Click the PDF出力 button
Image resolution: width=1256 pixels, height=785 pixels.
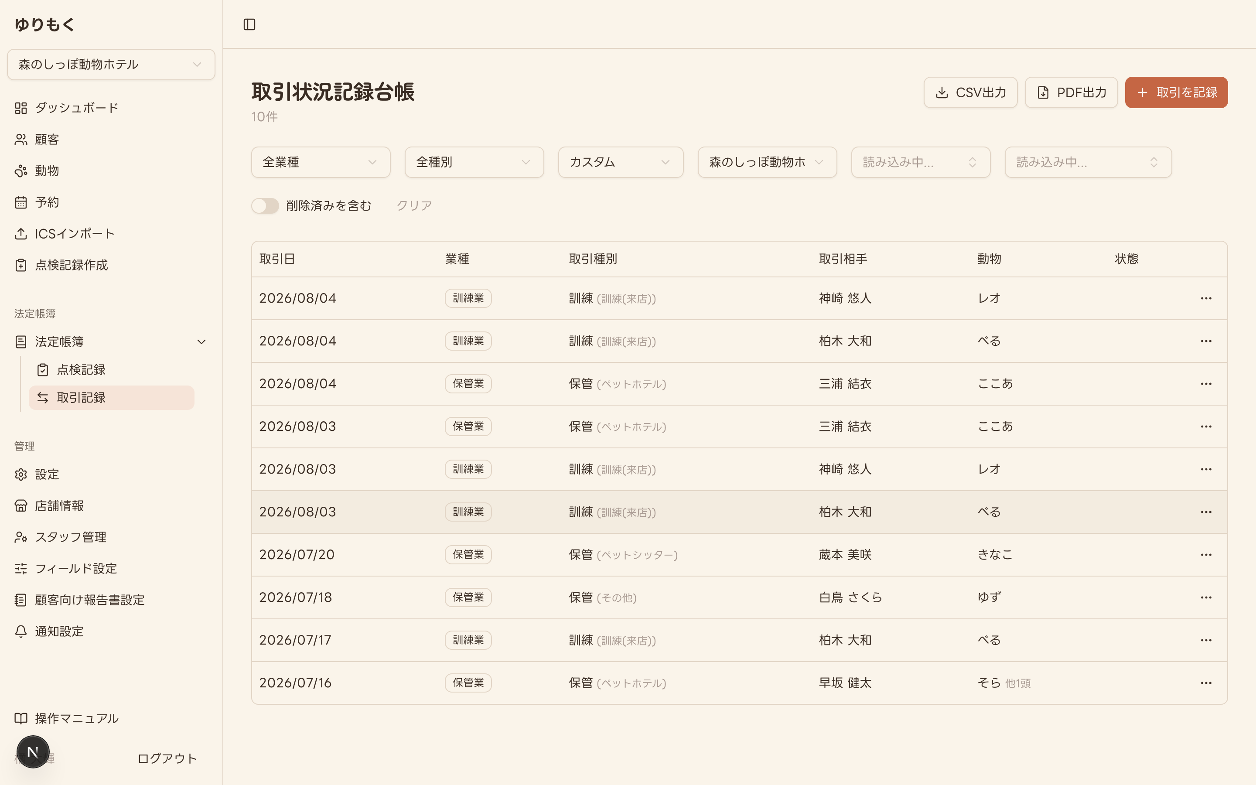coord(1071,92)
